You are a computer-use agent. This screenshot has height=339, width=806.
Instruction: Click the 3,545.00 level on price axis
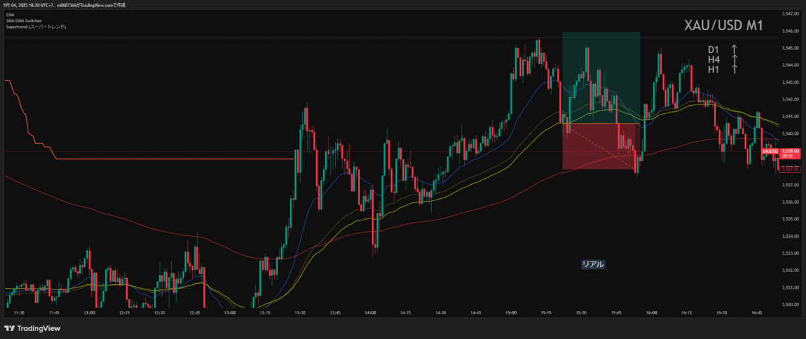coord(790,48)
